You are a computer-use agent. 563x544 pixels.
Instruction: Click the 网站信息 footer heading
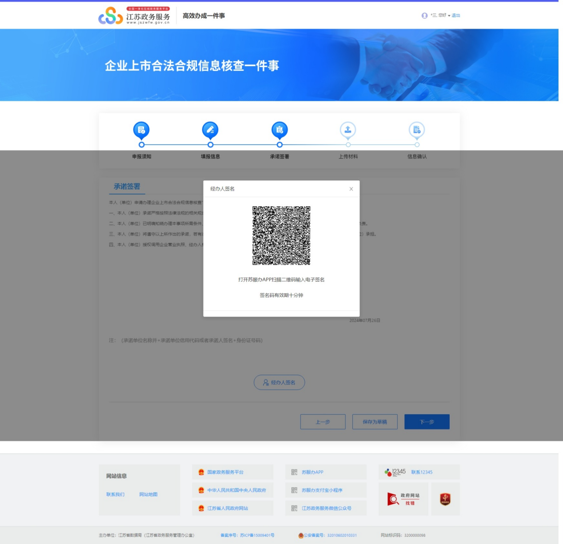pyautogui.click(x=116, y=476)
